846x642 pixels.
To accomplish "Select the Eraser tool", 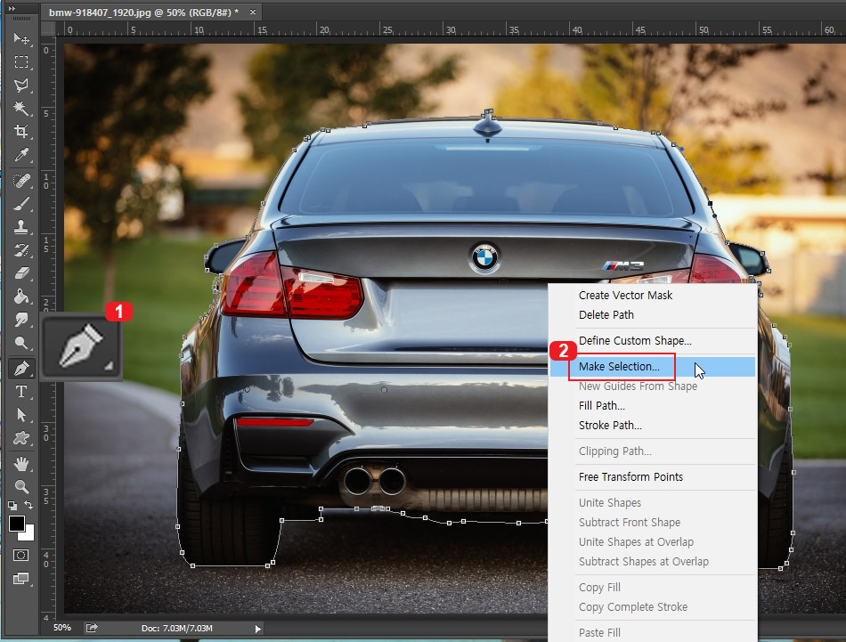I will pyautogui.click(x=21, y=273).
